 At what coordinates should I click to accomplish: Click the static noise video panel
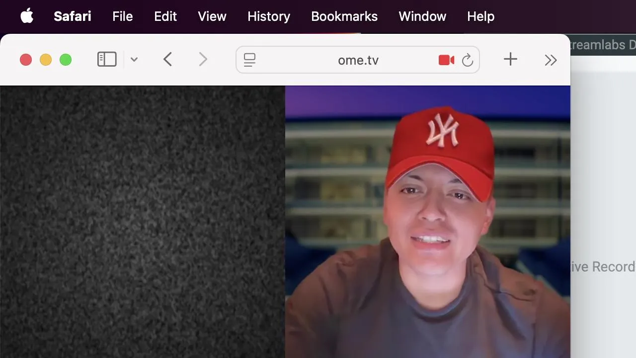143,222
